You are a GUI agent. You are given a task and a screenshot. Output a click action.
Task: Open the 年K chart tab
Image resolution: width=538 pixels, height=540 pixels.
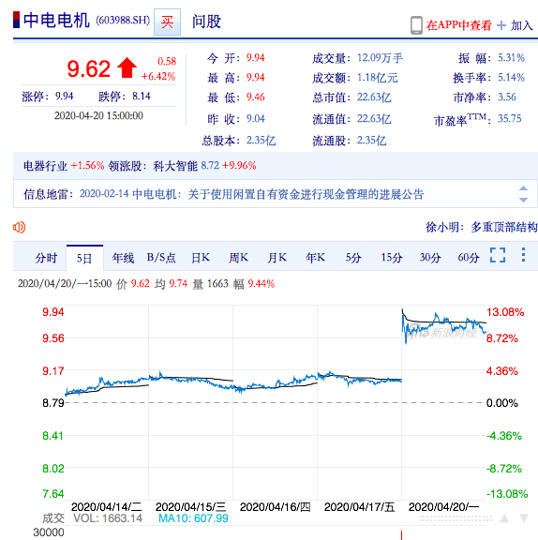point(315,258)
